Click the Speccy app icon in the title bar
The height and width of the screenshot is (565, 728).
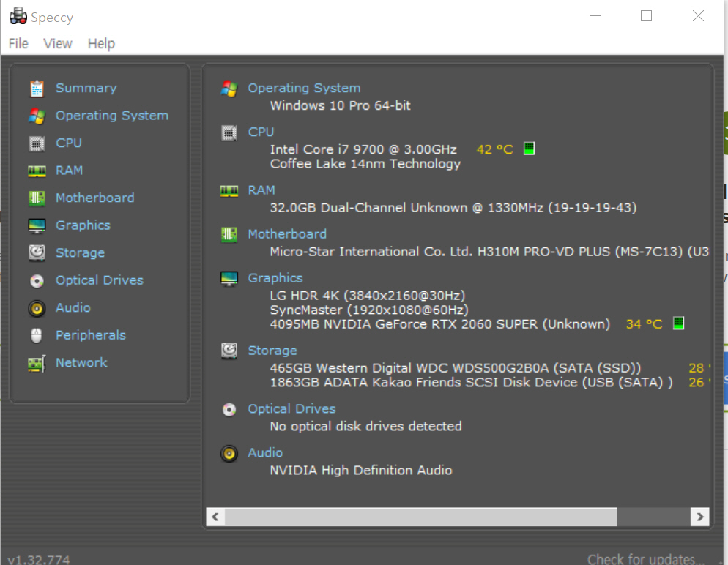(18, 16)
